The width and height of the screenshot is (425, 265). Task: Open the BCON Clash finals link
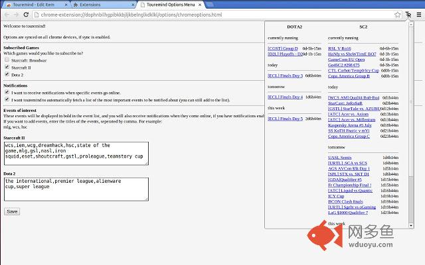pos(345,201)
